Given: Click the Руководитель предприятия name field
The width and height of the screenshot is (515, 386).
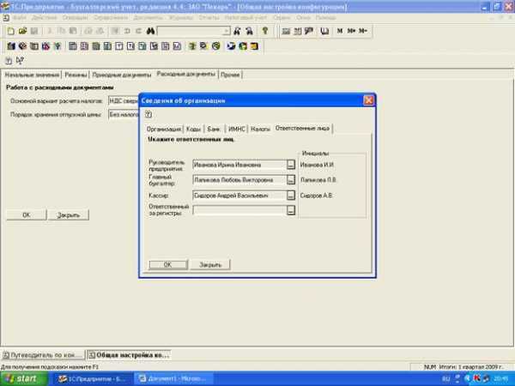Looking at the screenshot, I should pos(239,165).
